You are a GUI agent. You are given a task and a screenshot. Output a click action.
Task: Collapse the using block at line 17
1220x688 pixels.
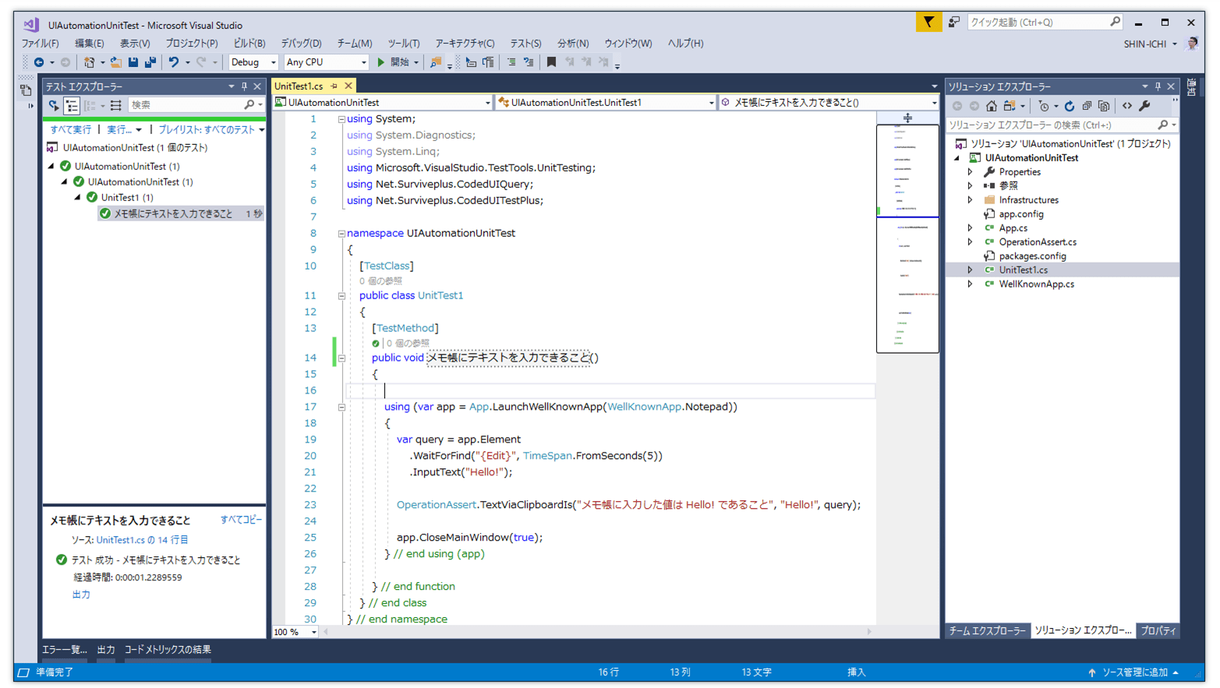(341, 407)
